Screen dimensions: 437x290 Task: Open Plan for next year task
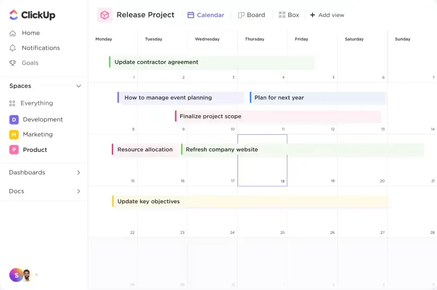tap(318, 98)
